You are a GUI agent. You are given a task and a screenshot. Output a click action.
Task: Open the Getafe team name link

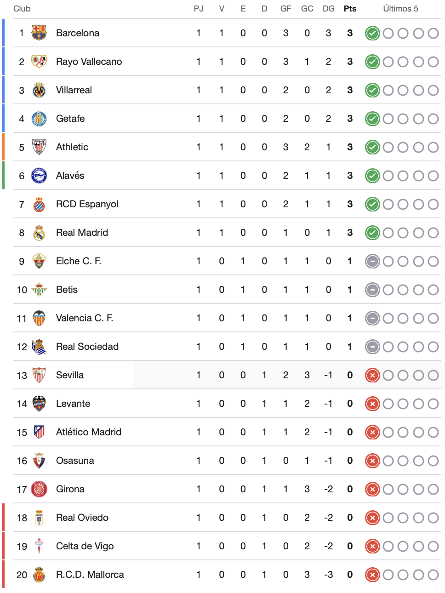[x=70, y=119]
